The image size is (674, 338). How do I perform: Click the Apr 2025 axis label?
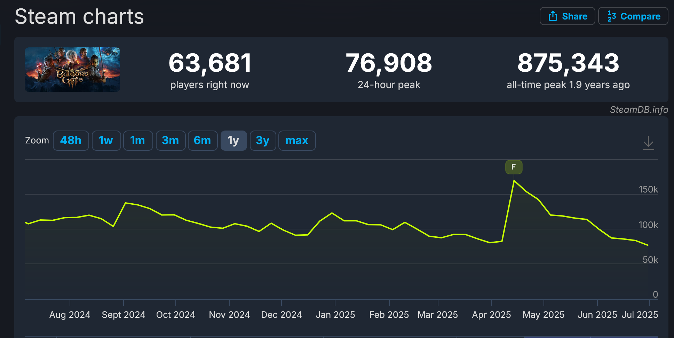492,315
